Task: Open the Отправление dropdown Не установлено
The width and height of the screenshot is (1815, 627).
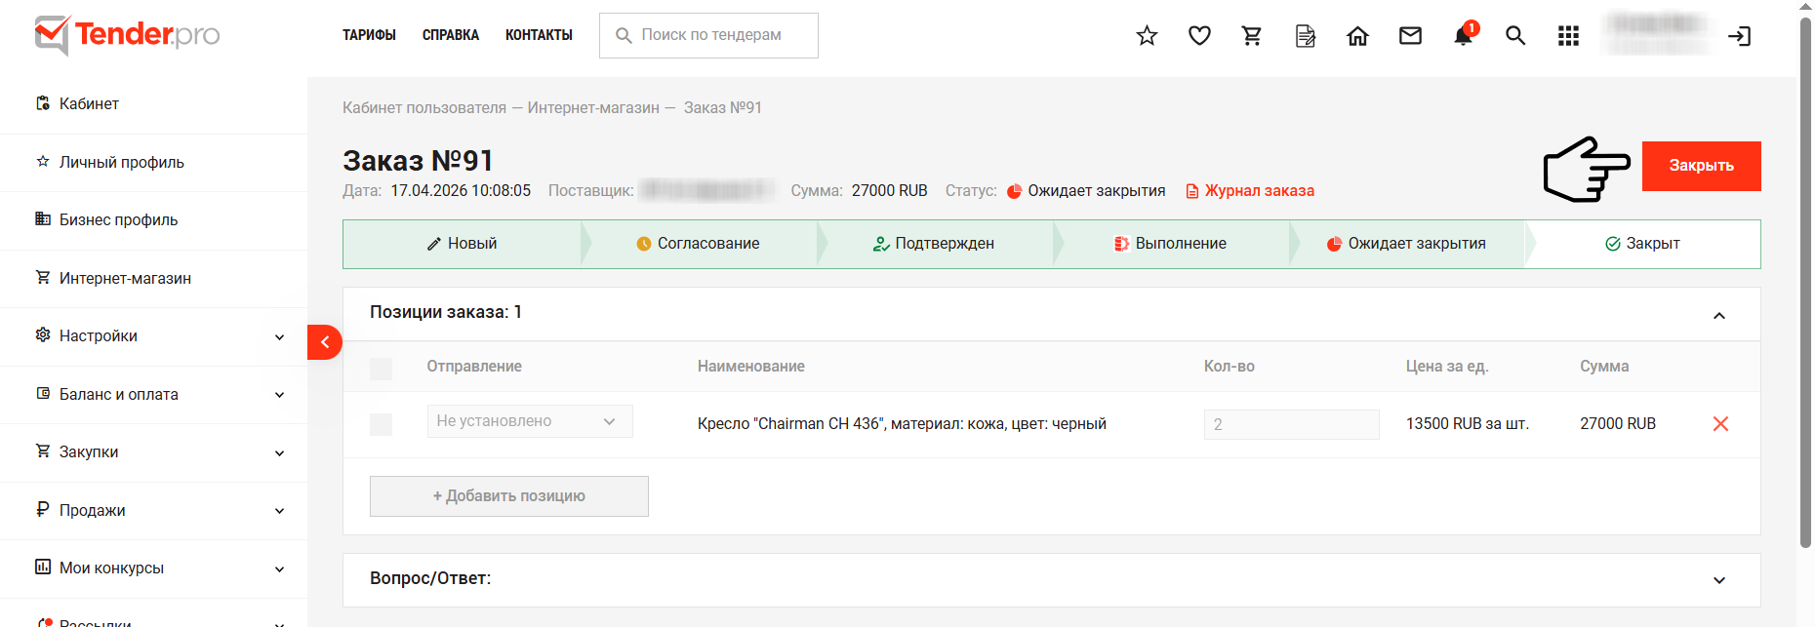Action: click(x=530, y=421)
